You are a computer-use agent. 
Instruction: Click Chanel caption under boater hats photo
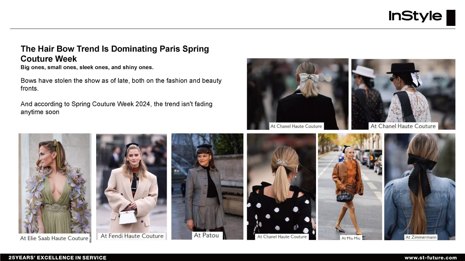(x=403, y=126)
